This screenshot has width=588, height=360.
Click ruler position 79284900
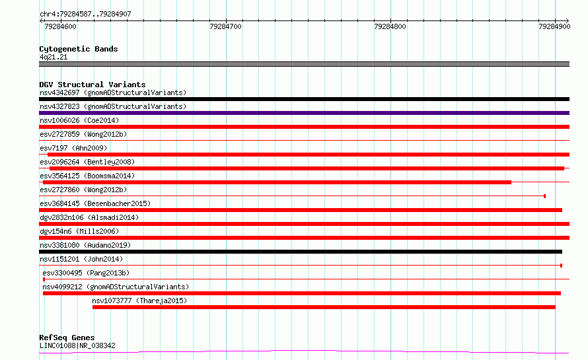click(x=554, y=26)
